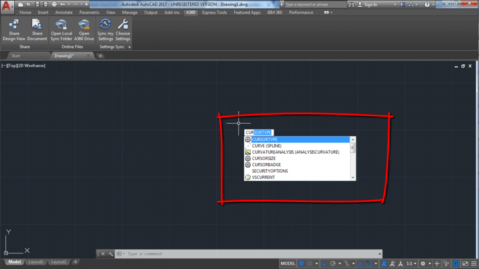479x269 pixels.
Task: Create a new layout with the plus button
Action: click(x=75, y=261)
